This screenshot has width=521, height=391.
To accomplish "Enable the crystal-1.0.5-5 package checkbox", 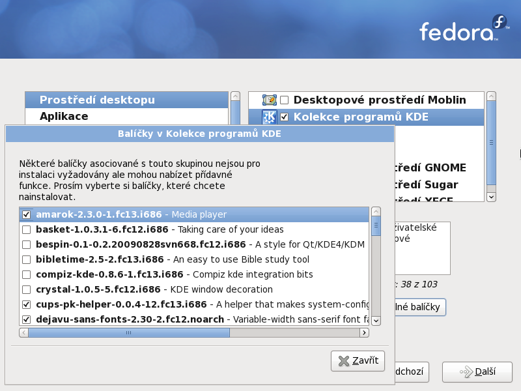I will 26,289.
